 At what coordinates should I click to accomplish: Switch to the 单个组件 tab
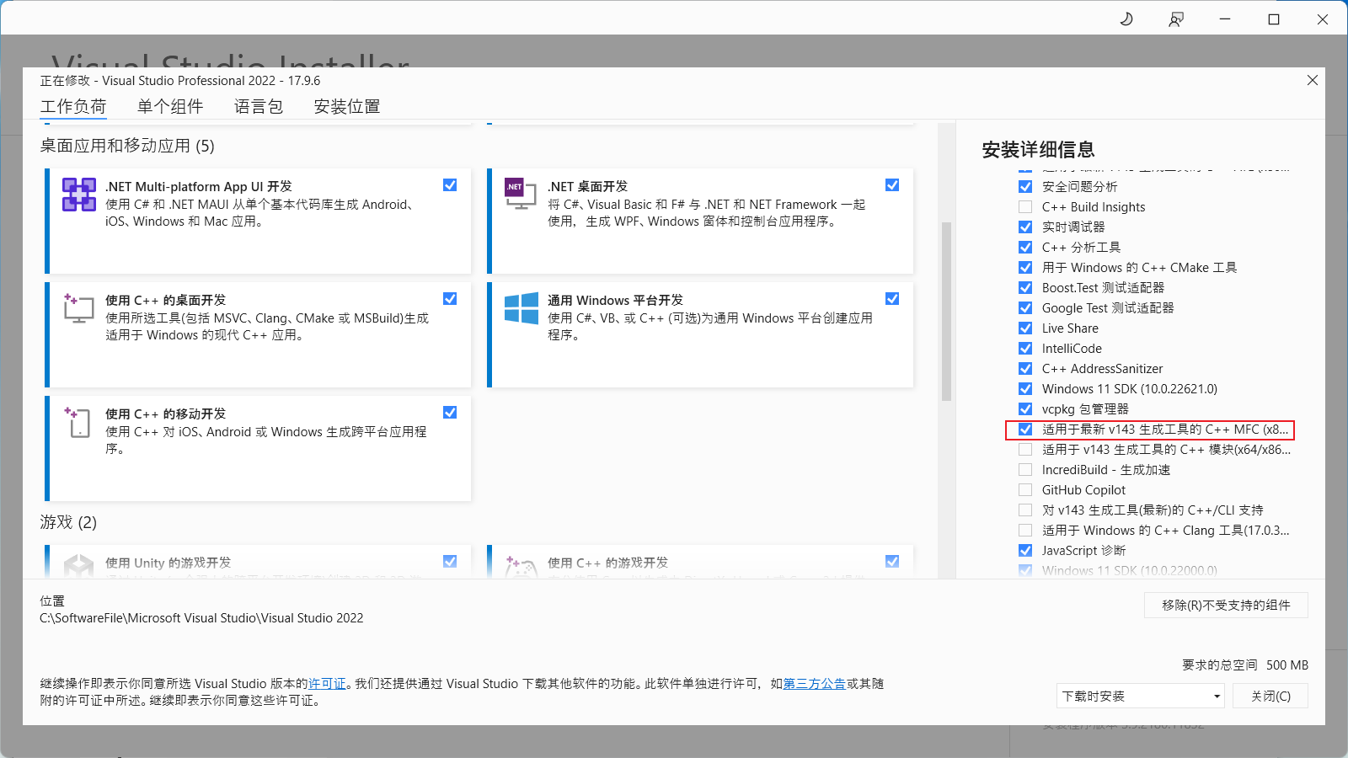pyautogui.click(x=170, y=107)
